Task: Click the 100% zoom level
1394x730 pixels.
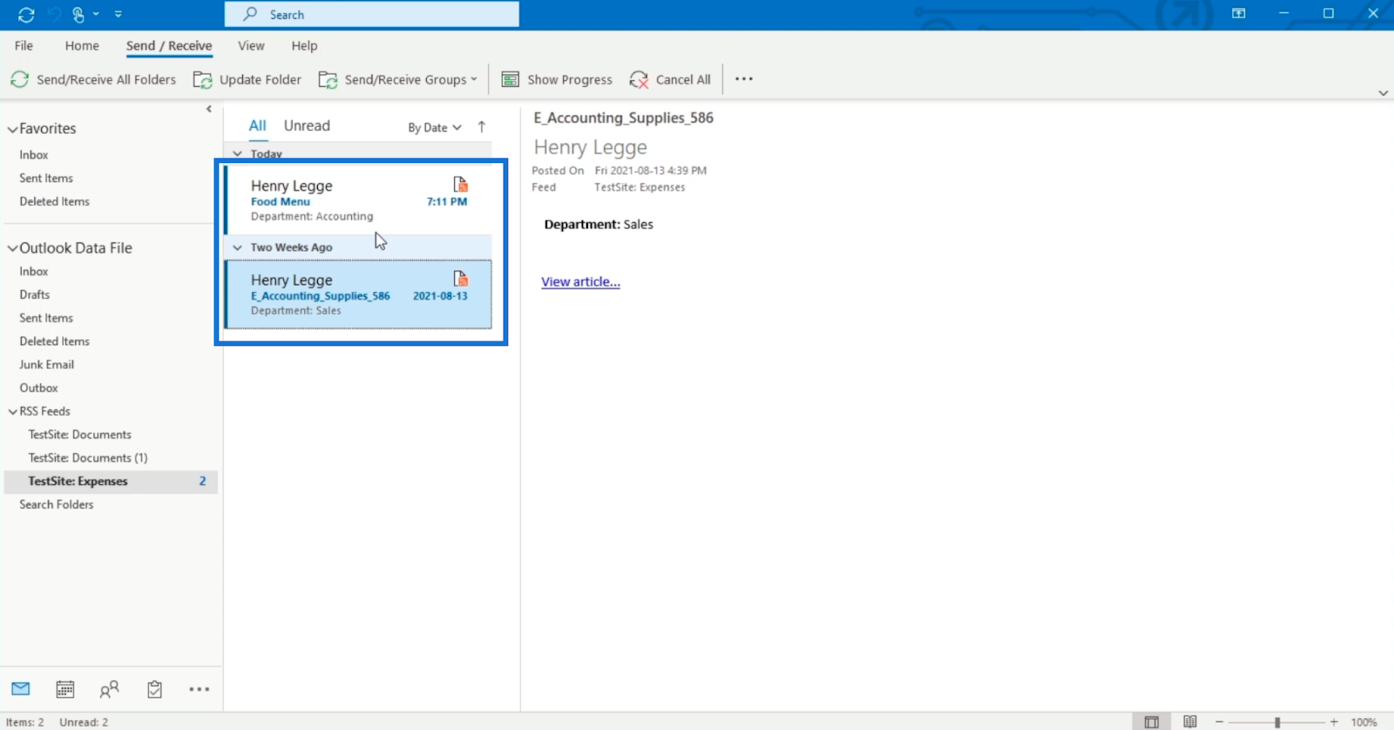Action: pos(1364,722)
